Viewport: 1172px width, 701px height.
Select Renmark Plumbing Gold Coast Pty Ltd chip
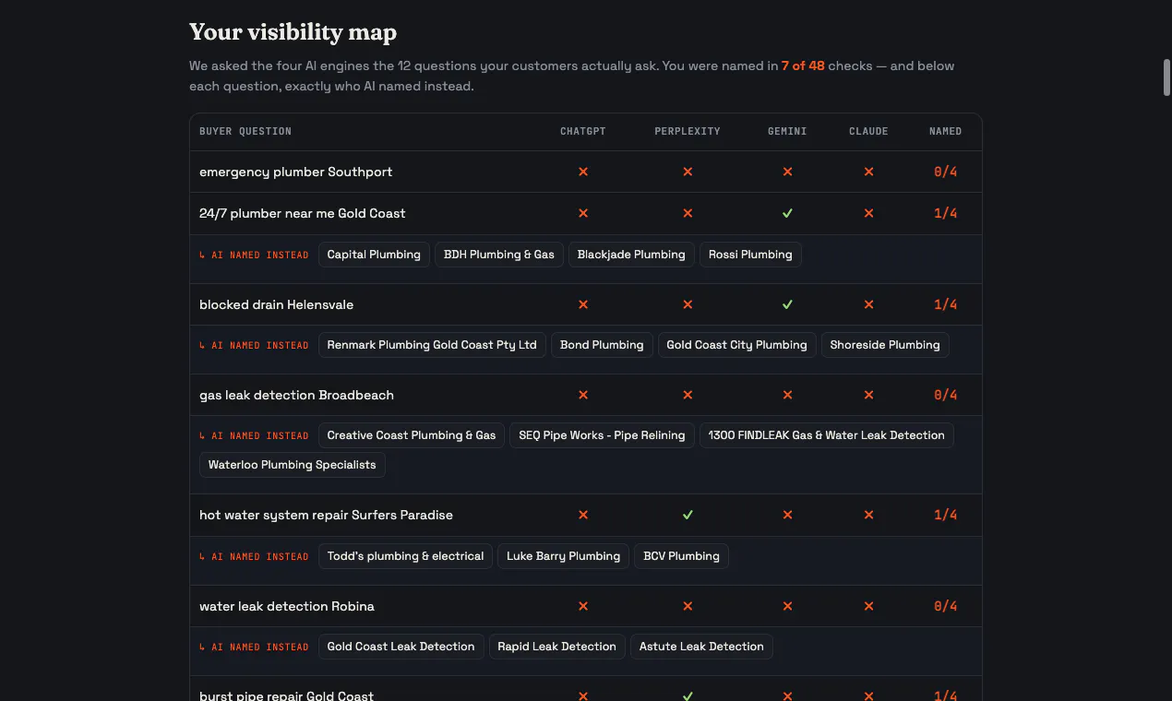coord(432,345)
